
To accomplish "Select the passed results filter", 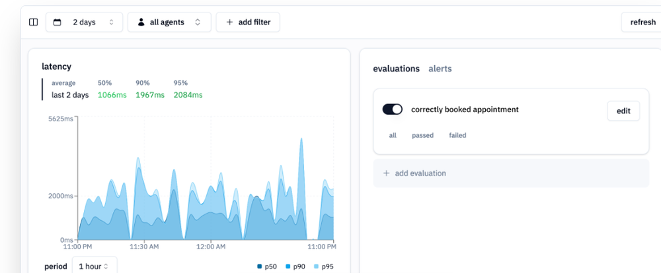I will 423,135.
